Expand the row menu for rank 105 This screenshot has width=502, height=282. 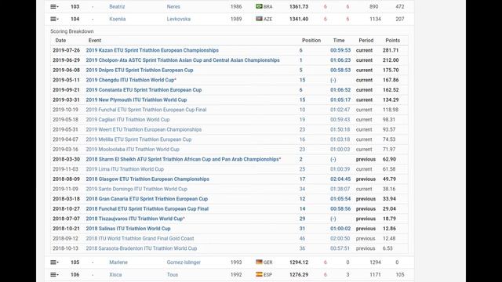pyautogui.click(x=54, y=262)
